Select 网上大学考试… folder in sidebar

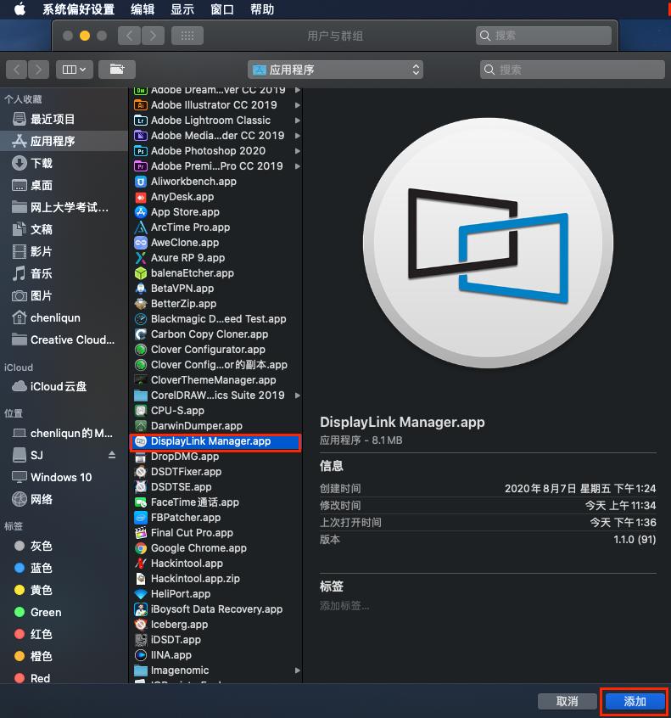[64, 207]
